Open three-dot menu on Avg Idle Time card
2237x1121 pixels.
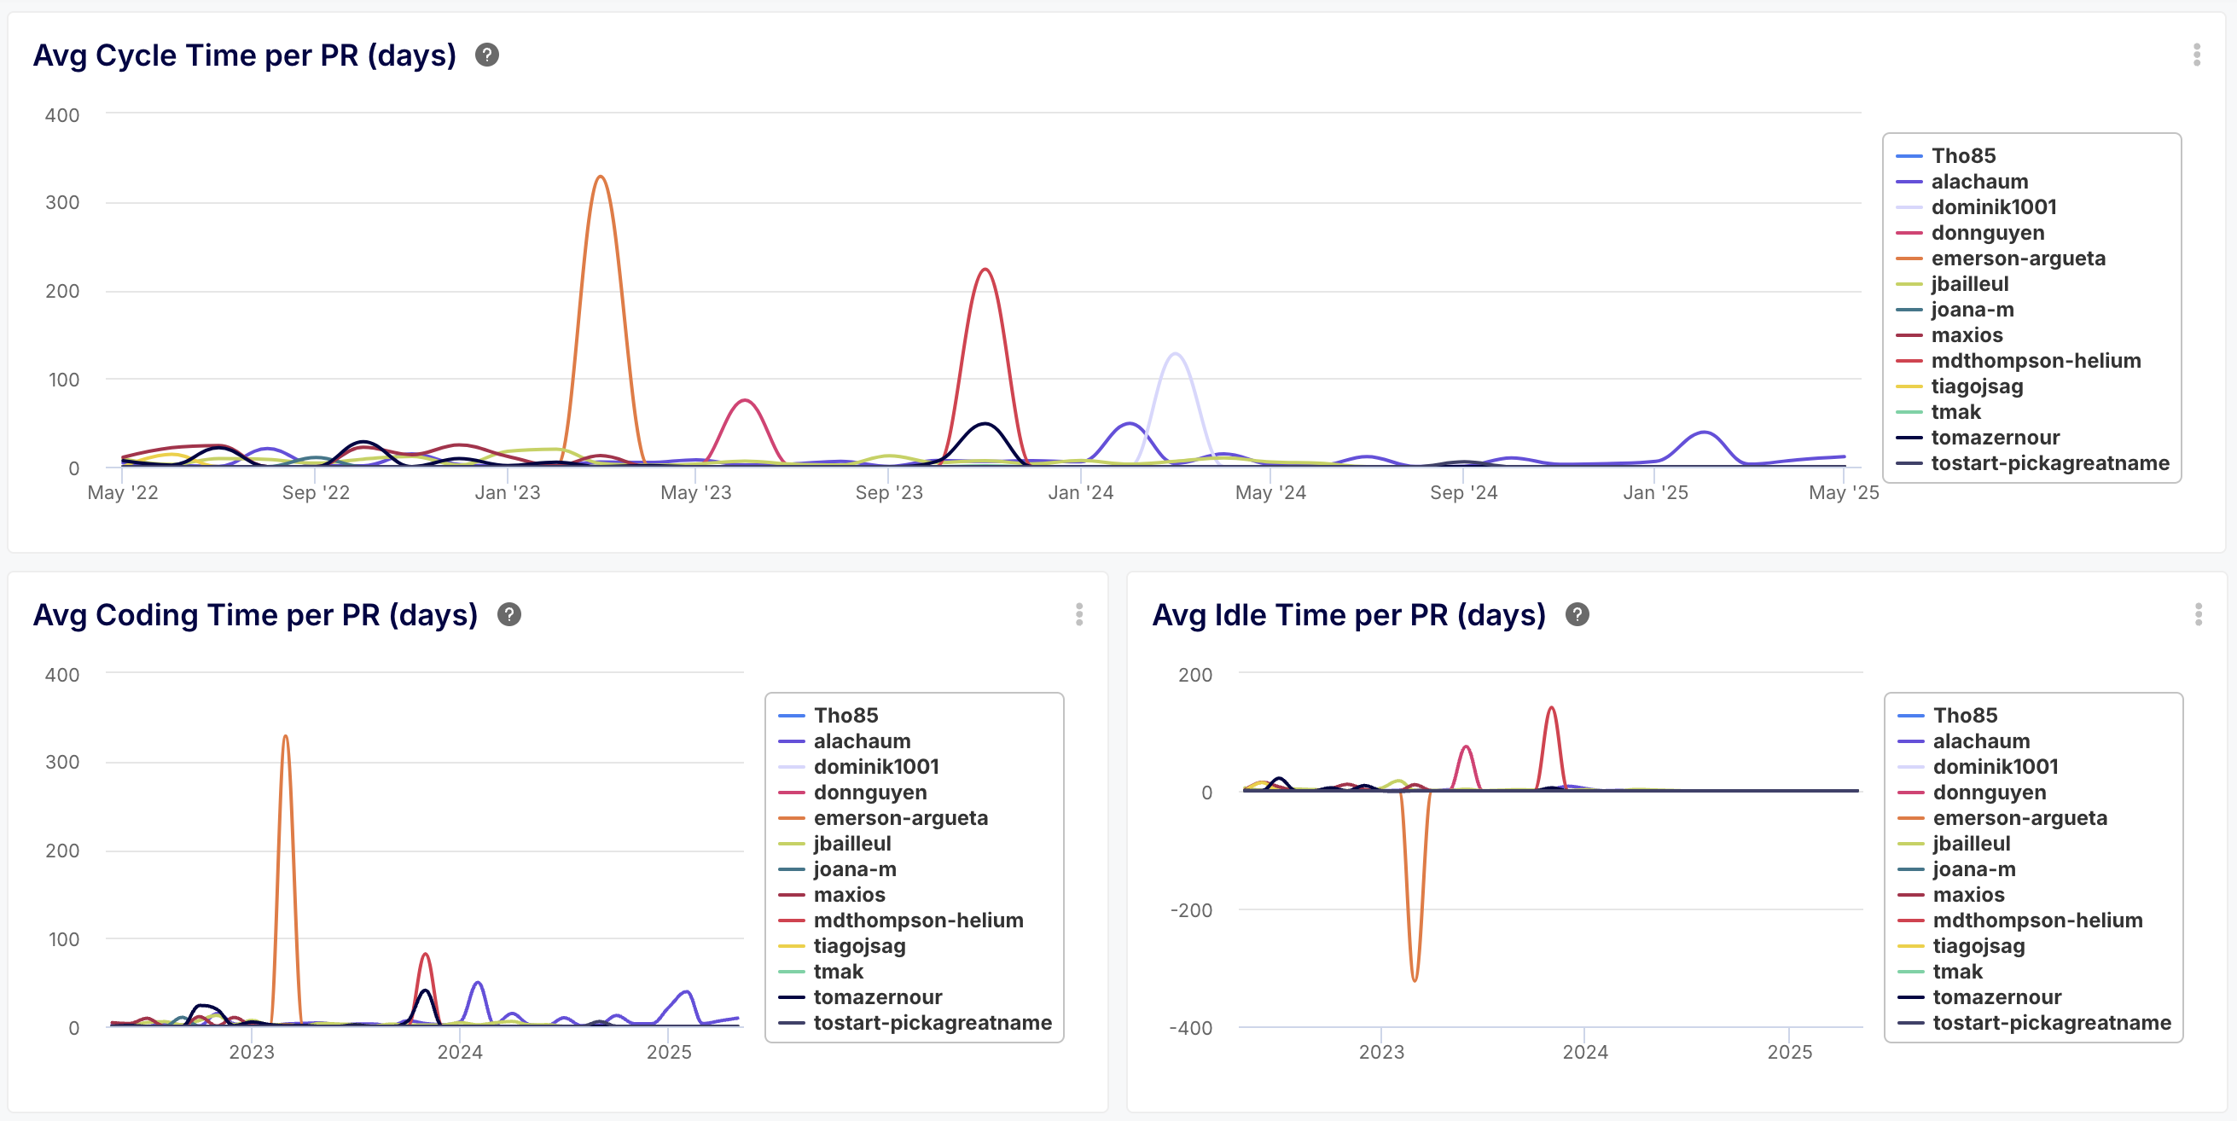click(2198, 615)
